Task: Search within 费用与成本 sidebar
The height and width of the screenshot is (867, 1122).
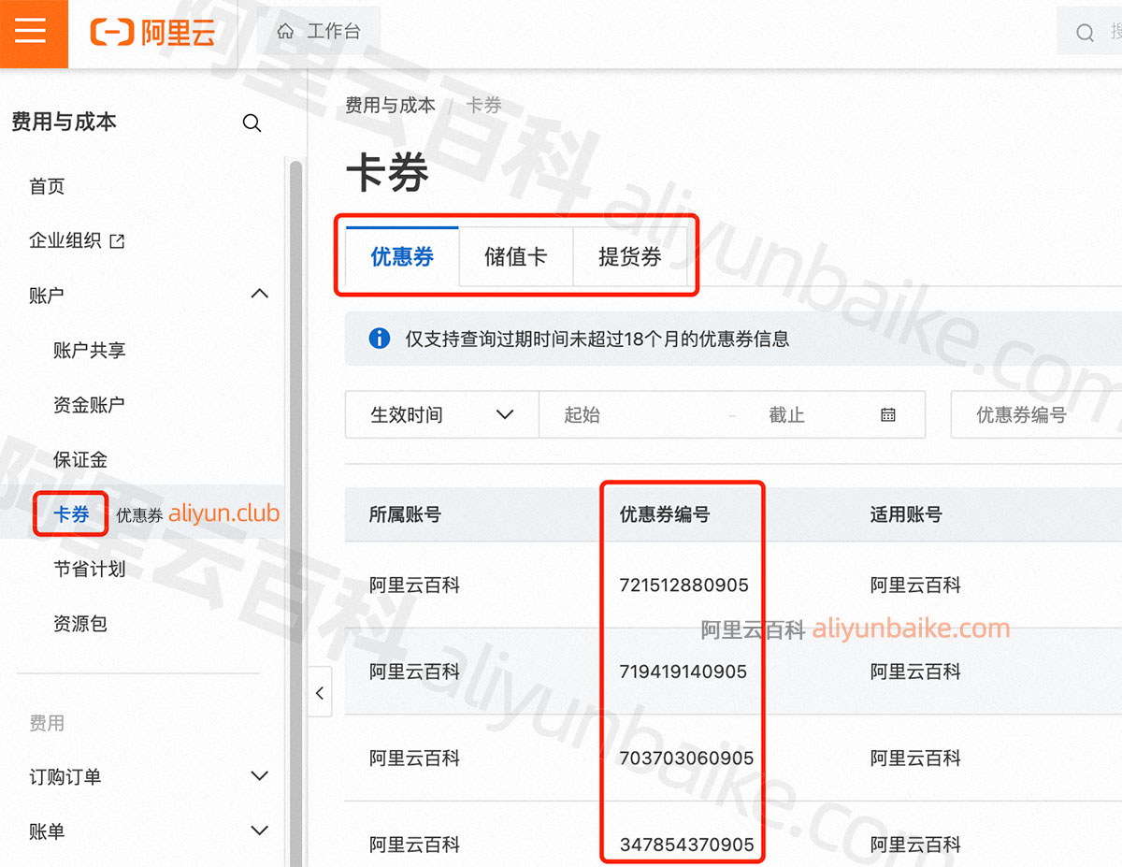Action: 252,123
